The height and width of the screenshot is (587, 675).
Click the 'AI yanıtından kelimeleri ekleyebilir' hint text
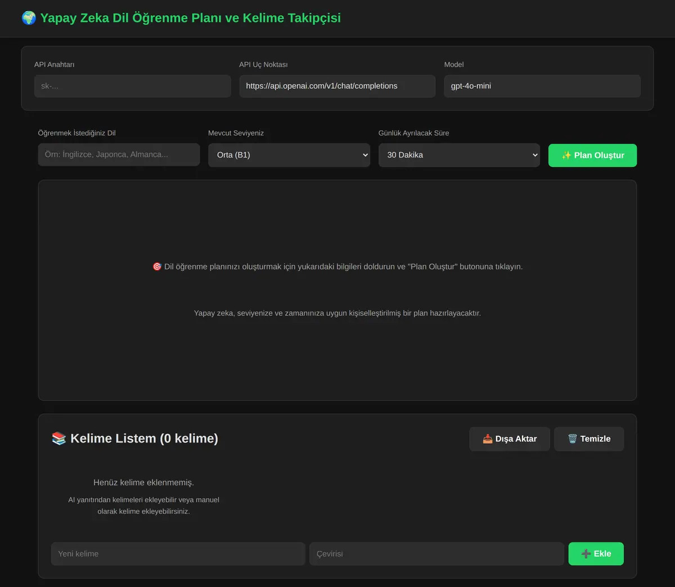point(144,505)
